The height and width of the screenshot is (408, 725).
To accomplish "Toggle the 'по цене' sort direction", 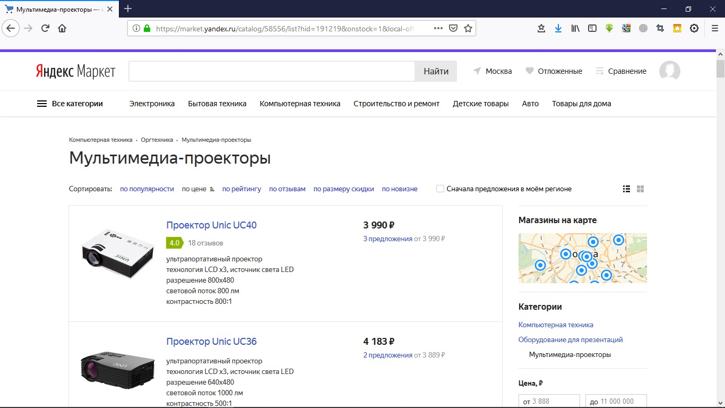I will (198, 189).
